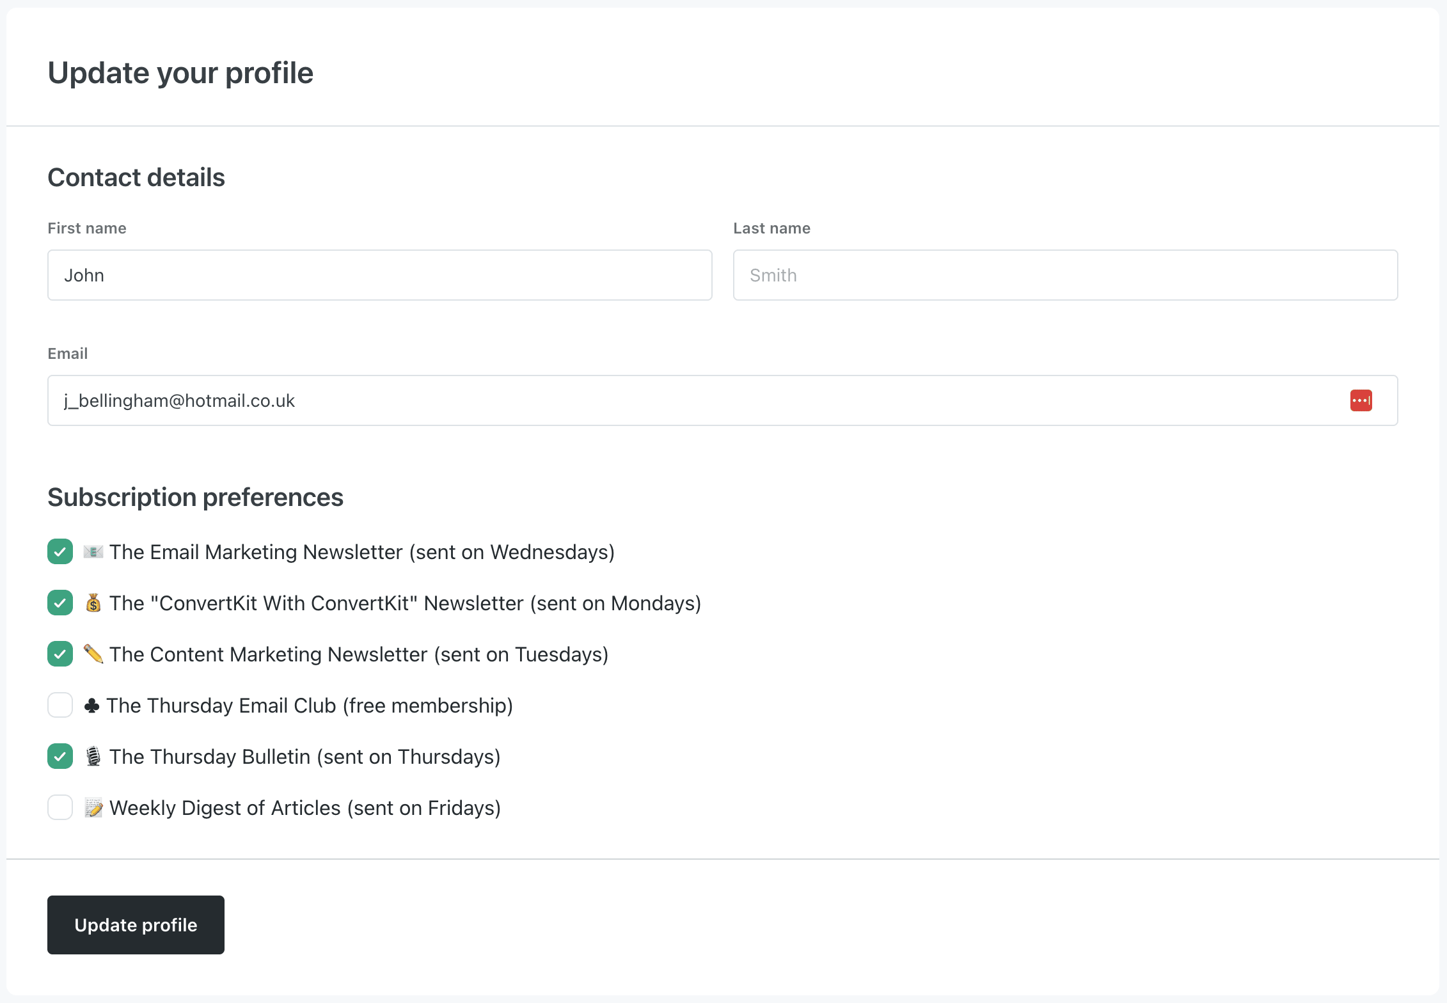This screenshot has height=1003, width=1447.
Task: Select the Email address input field
Action: pyautogui.click(x=723, y=400)
